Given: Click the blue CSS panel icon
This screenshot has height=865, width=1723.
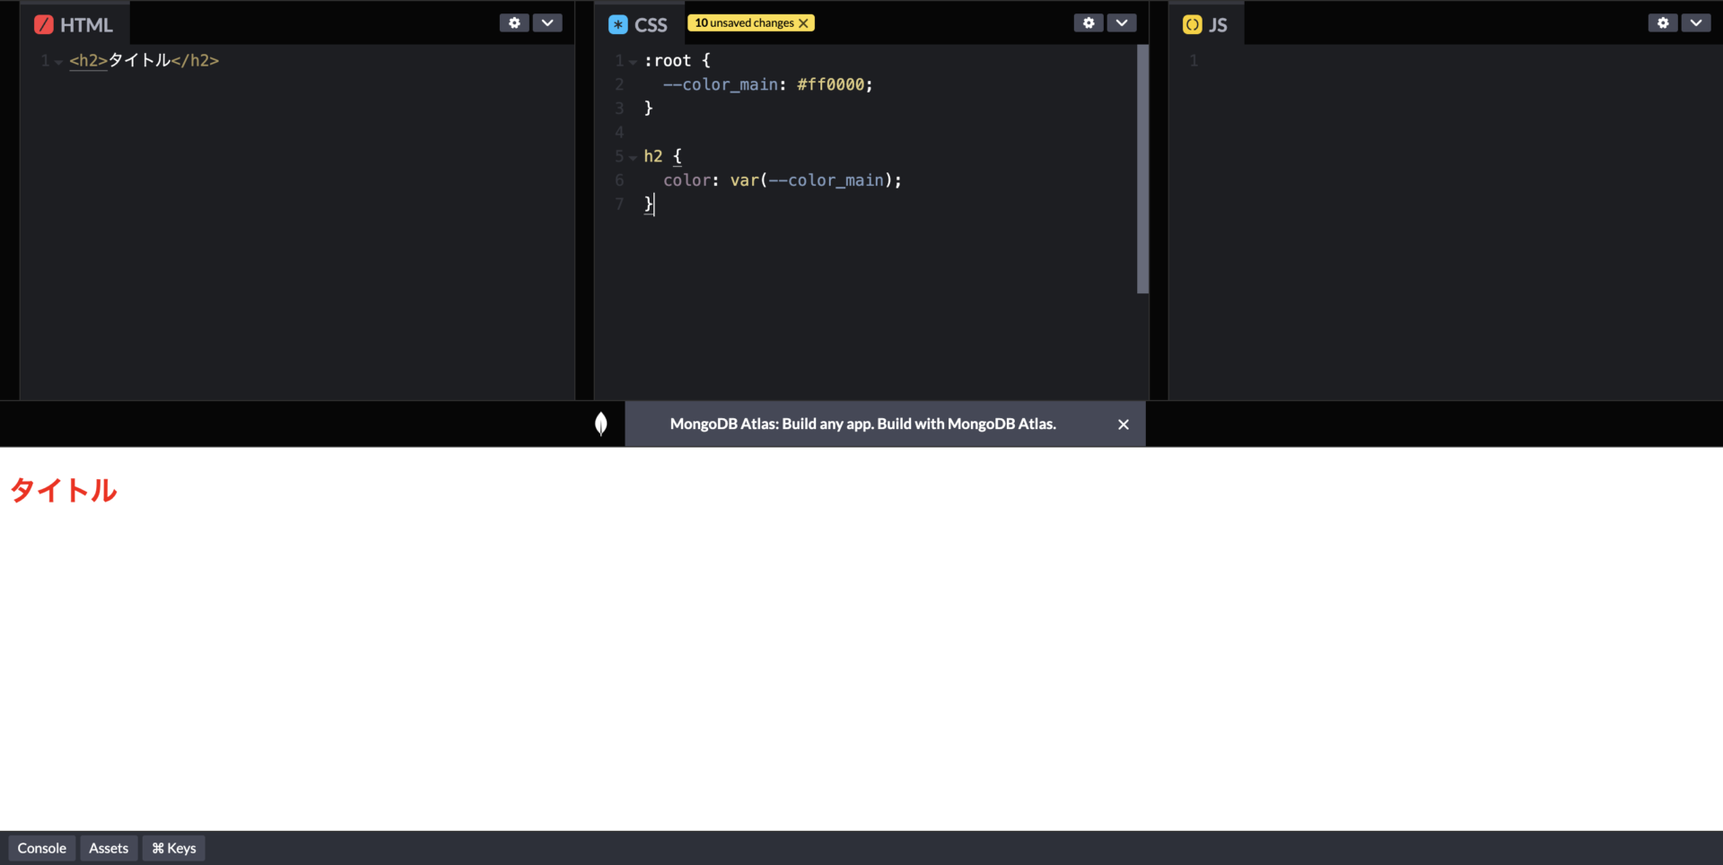Looking at the screenshot, I should 617,25.
